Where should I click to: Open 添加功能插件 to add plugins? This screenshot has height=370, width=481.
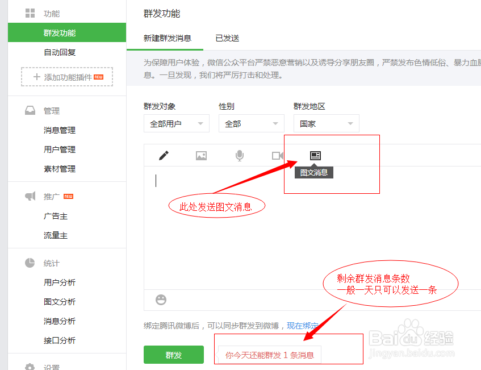tap(66, 77)
